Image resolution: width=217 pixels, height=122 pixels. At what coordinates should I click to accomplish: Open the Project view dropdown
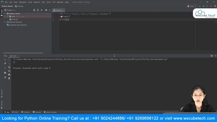(x=9, y=10)
